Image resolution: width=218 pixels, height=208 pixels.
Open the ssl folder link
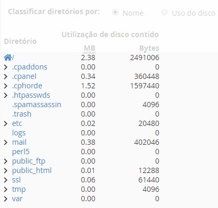point(16,180)
